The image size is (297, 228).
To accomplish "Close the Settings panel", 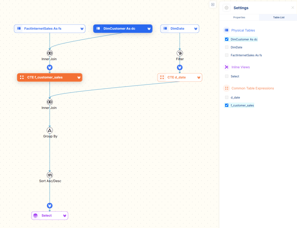I will coord(292,8).
